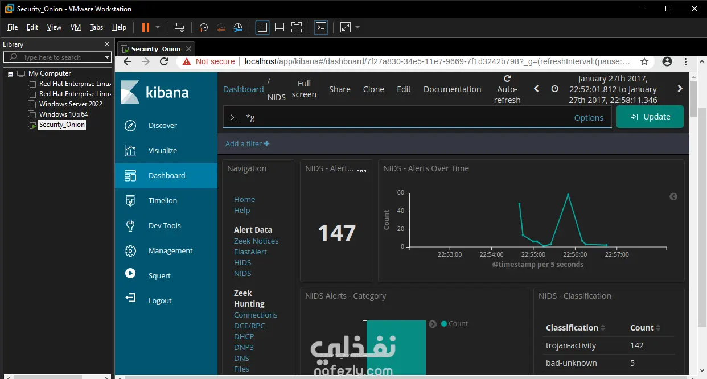Viewport: 707px width, 379px height.
Task: Step the time range backward
Action: [x=536, y=89]
